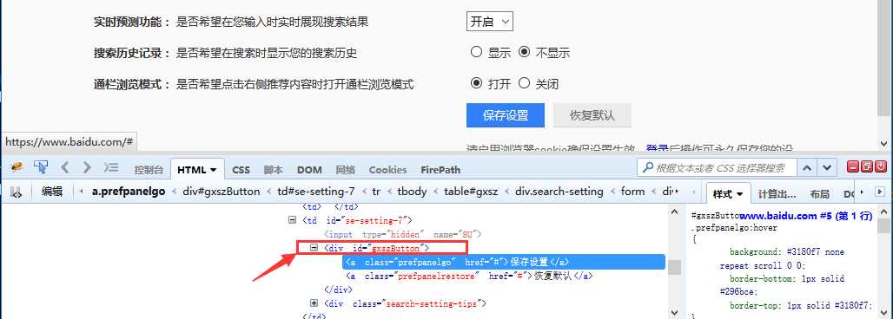Click the .prefpanelgo:hover selector text
The height and width of the screenshot is (319, 893).
(x=734, y=227)
